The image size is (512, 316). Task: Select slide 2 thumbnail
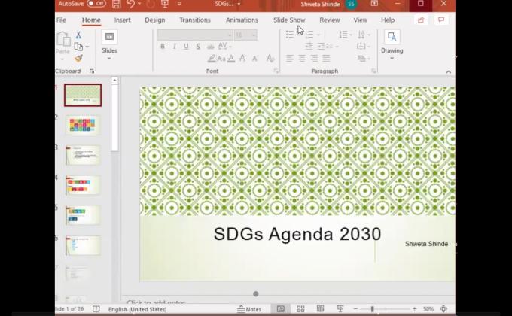(83, 125)
